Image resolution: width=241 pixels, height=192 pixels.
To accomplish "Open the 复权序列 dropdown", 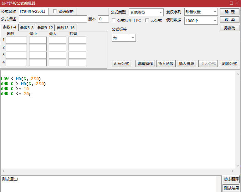I will coord(215,12).
